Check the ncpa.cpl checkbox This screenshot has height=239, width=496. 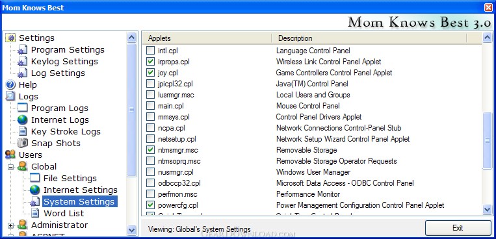click(x=151, y=128)
